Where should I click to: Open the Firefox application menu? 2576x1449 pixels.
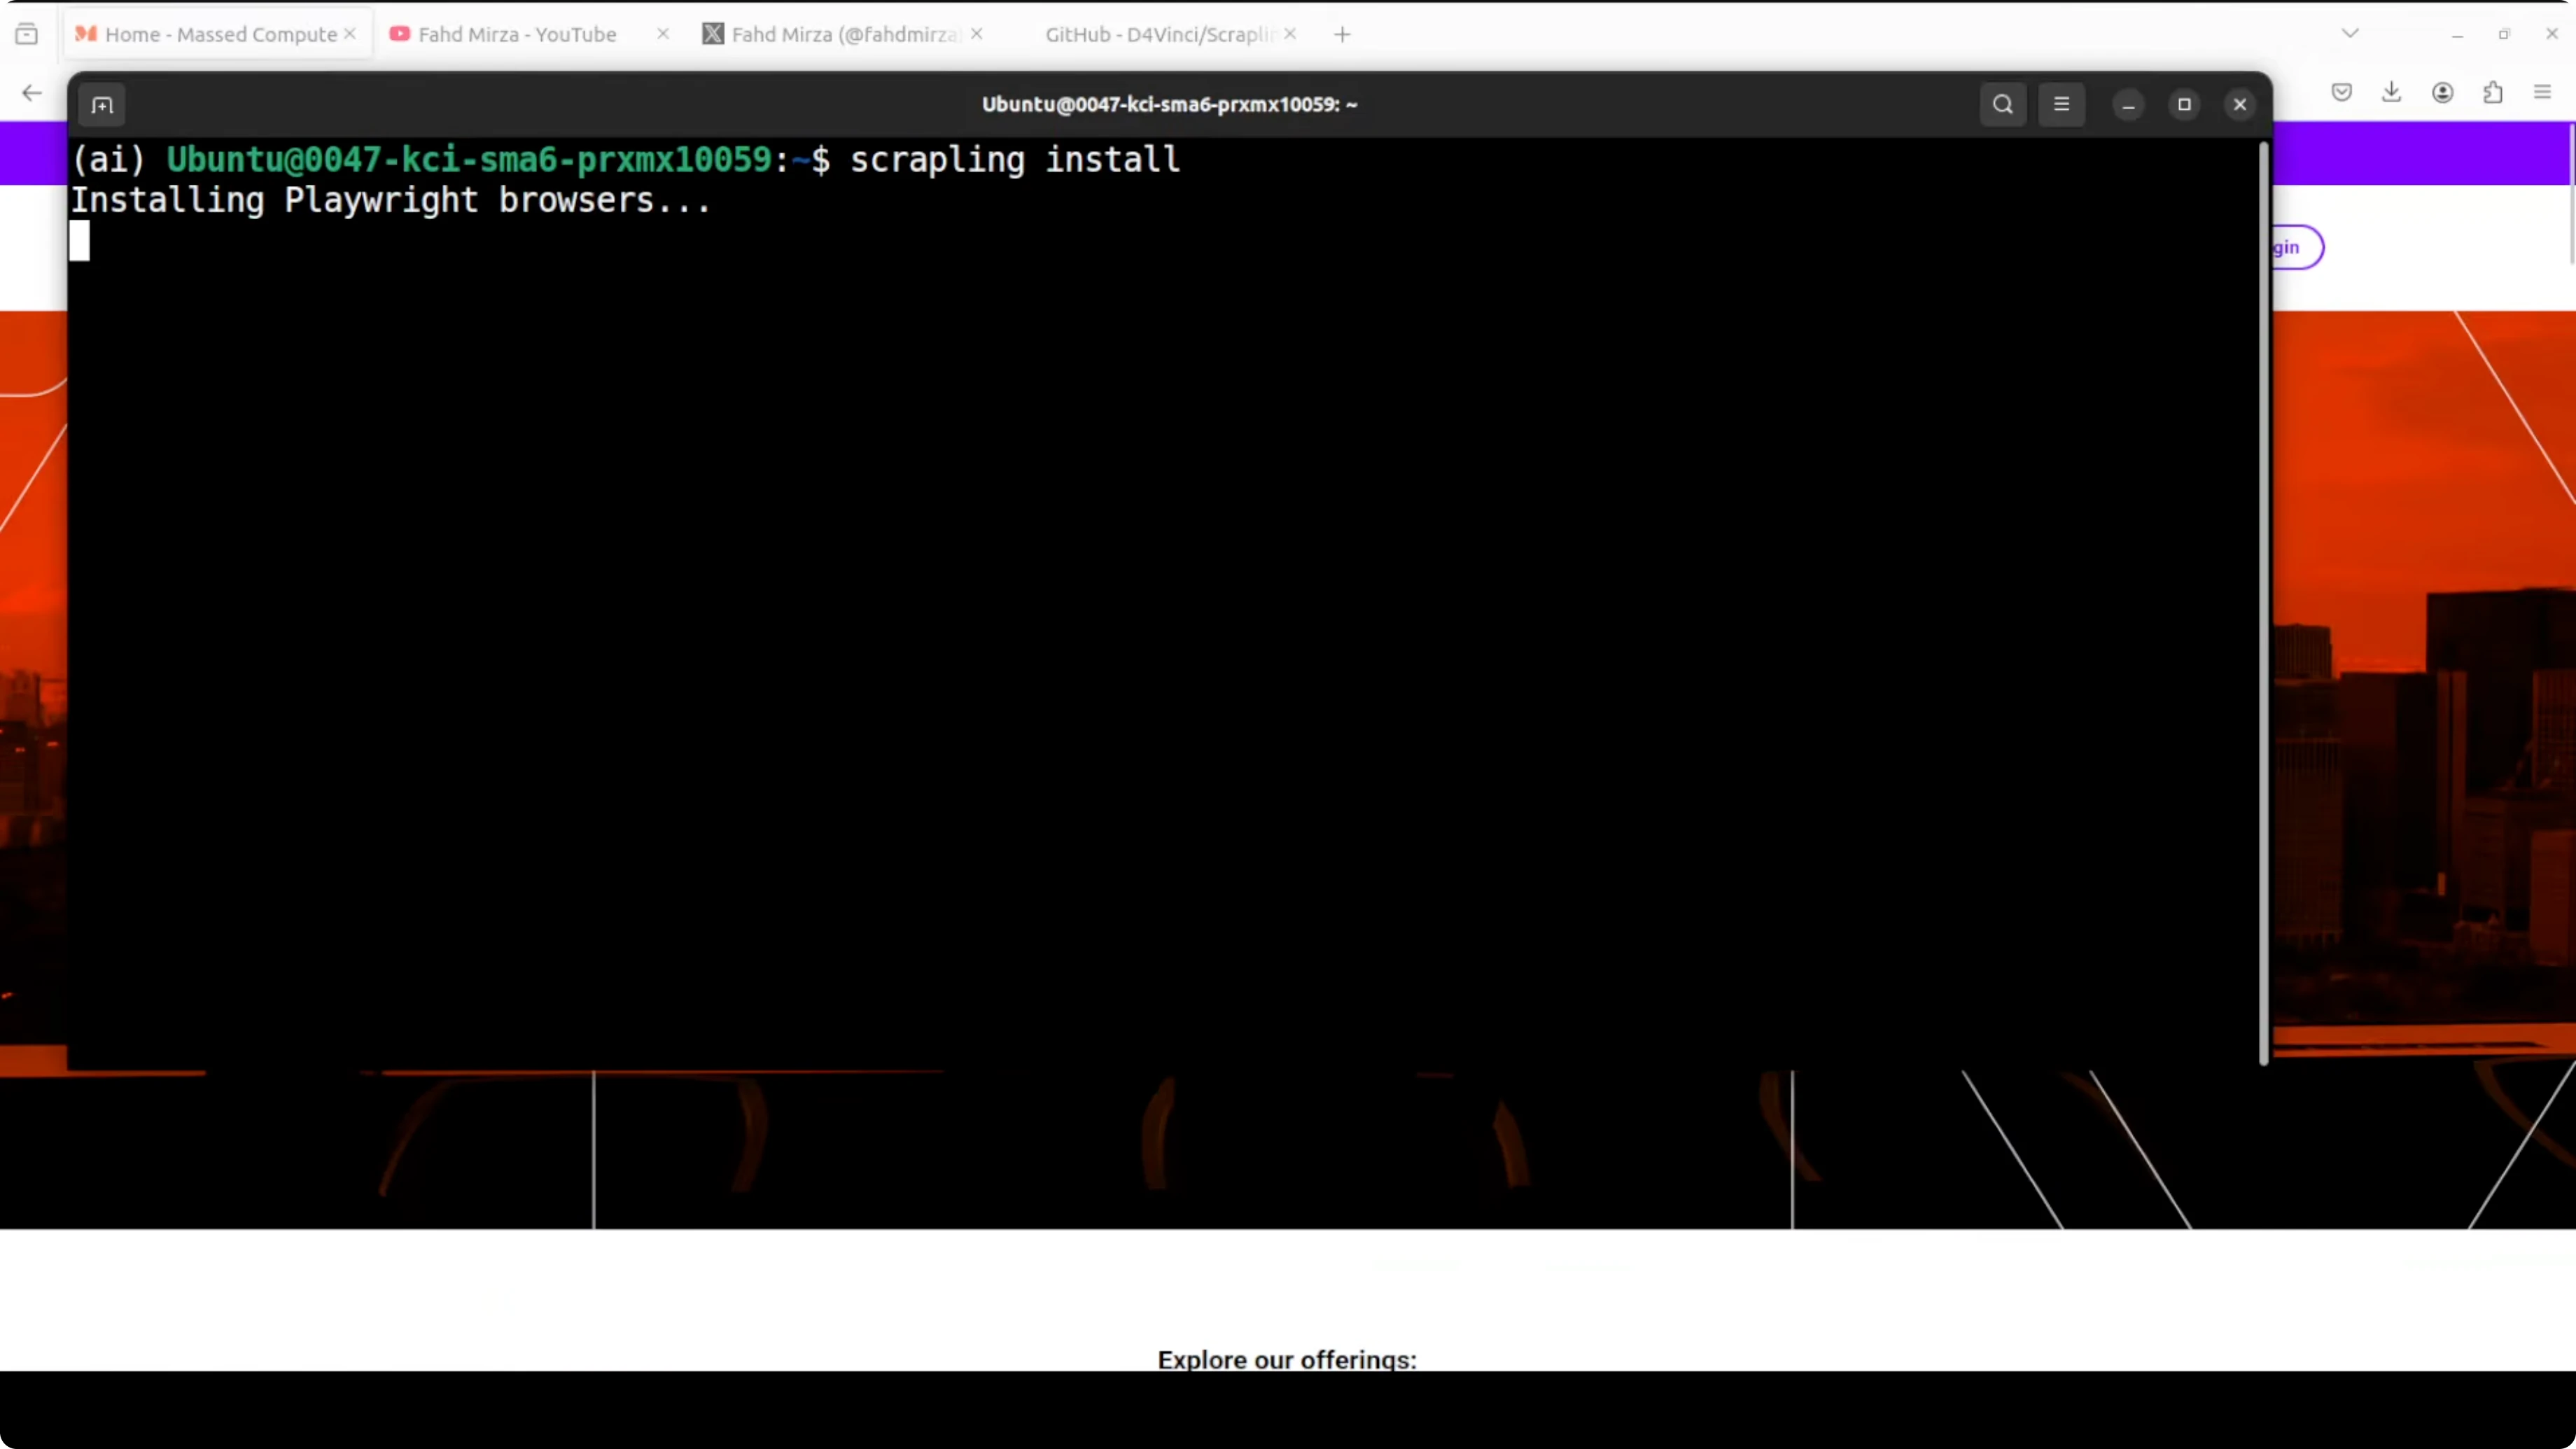point(2543,92)
